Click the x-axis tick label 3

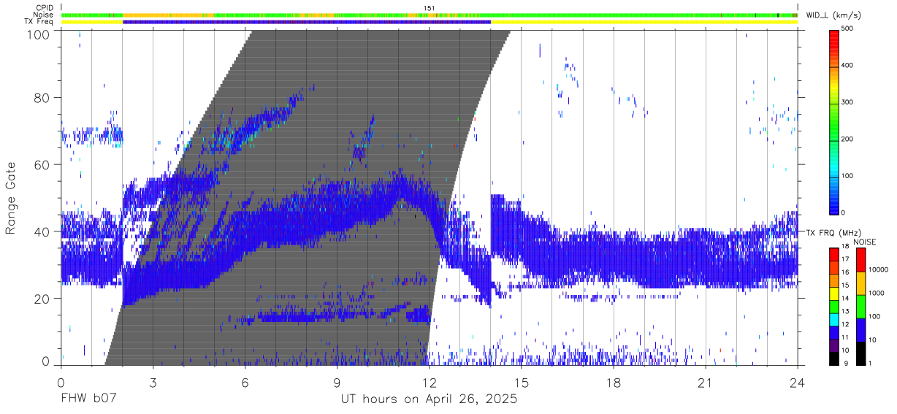(x=153, y=382)
